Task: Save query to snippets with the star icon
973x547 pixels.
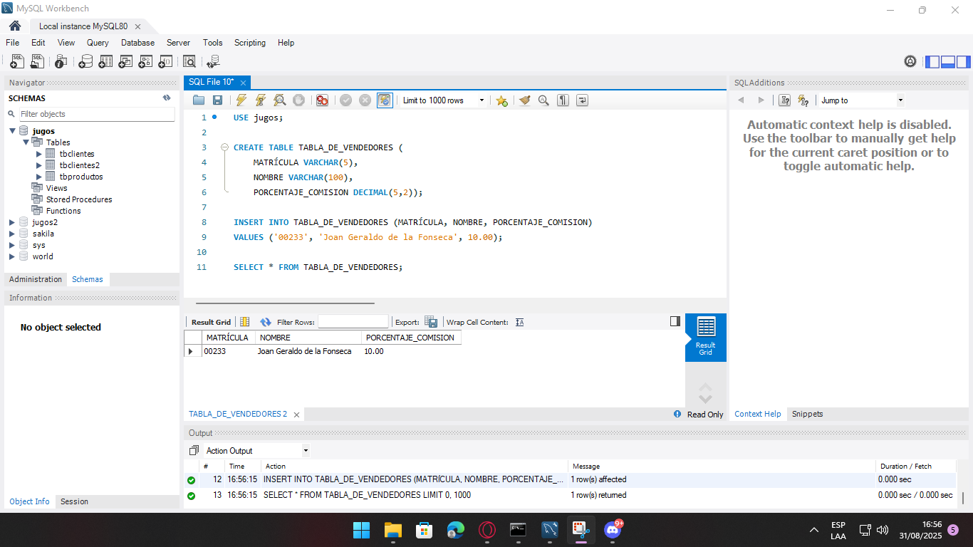Action: tap(501, 100)
